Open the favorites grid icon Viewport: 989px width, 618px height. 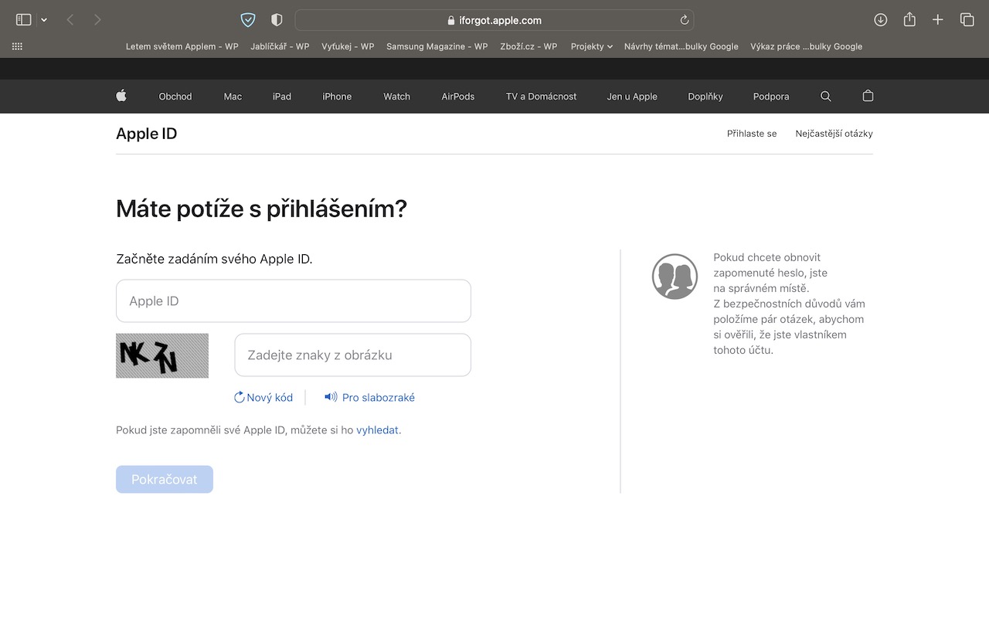click(18, 46)
